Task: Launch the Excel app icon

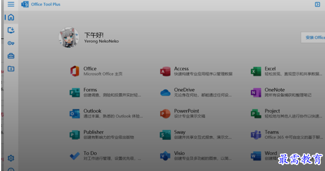Action: tap(256, 71)
